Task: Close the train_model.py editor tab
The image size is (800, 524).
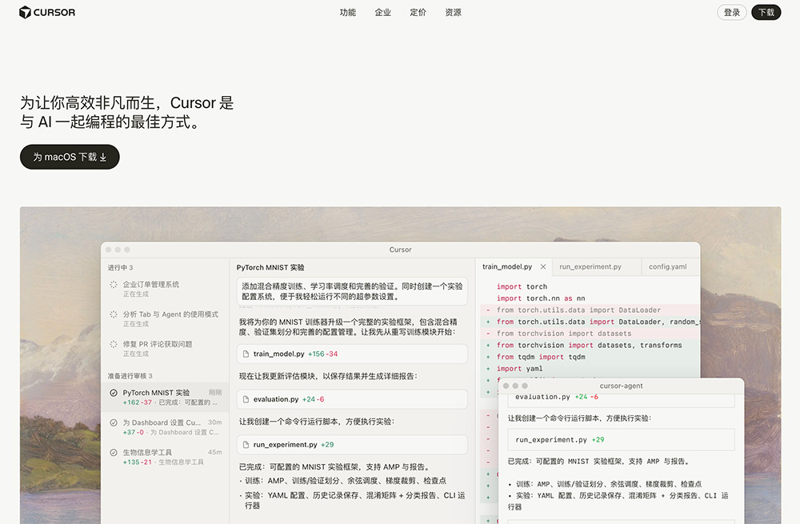Action: click(x=542, y=266)
